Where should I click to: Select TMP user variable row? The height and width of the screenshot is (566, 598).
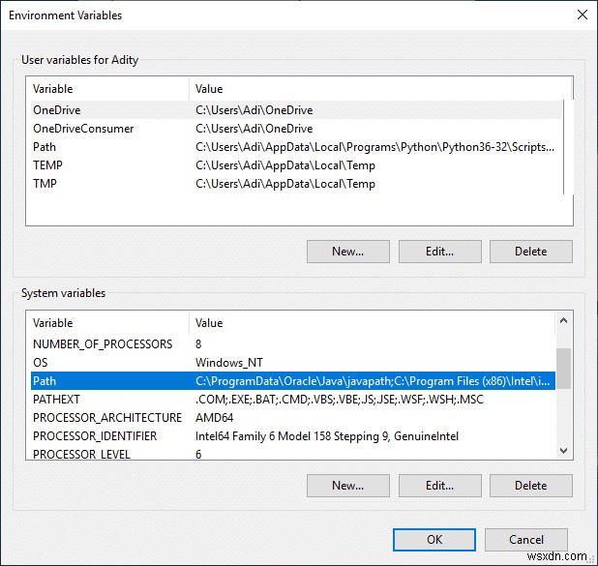296,184
